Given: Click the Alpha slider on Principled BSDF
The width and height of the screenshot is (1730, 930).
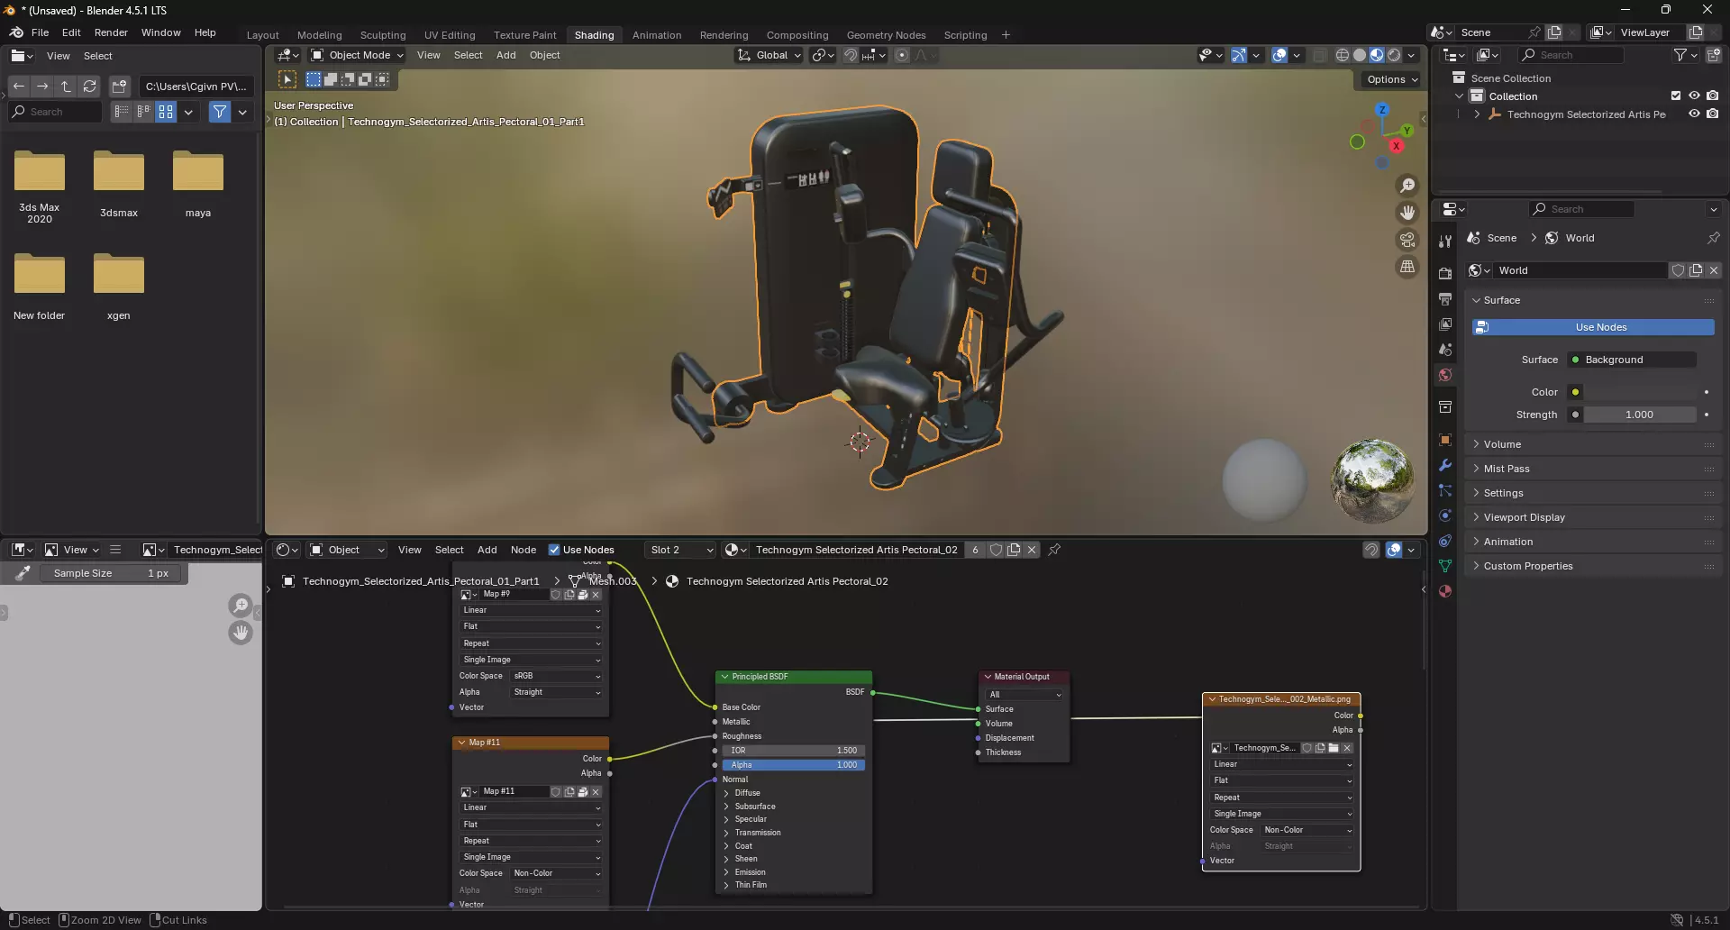Looking at the screenshot, I should [793, 765].
